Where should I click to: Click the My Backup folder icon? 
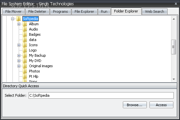coord(25,55)
